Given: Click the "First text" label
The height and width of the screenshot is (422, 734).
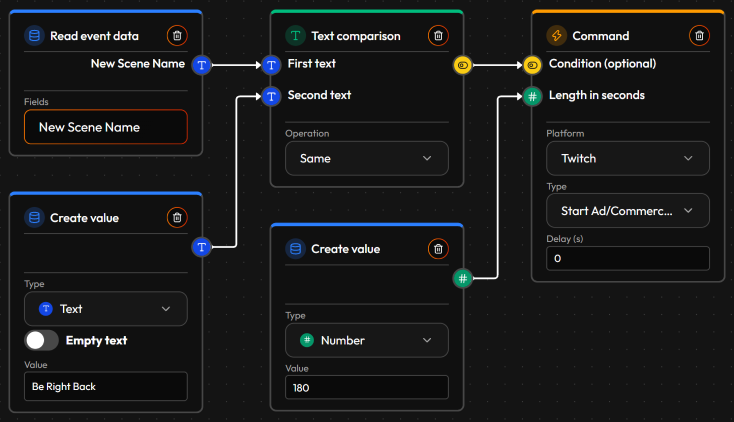Looking at the screenshot, I should tap(312, 64).
